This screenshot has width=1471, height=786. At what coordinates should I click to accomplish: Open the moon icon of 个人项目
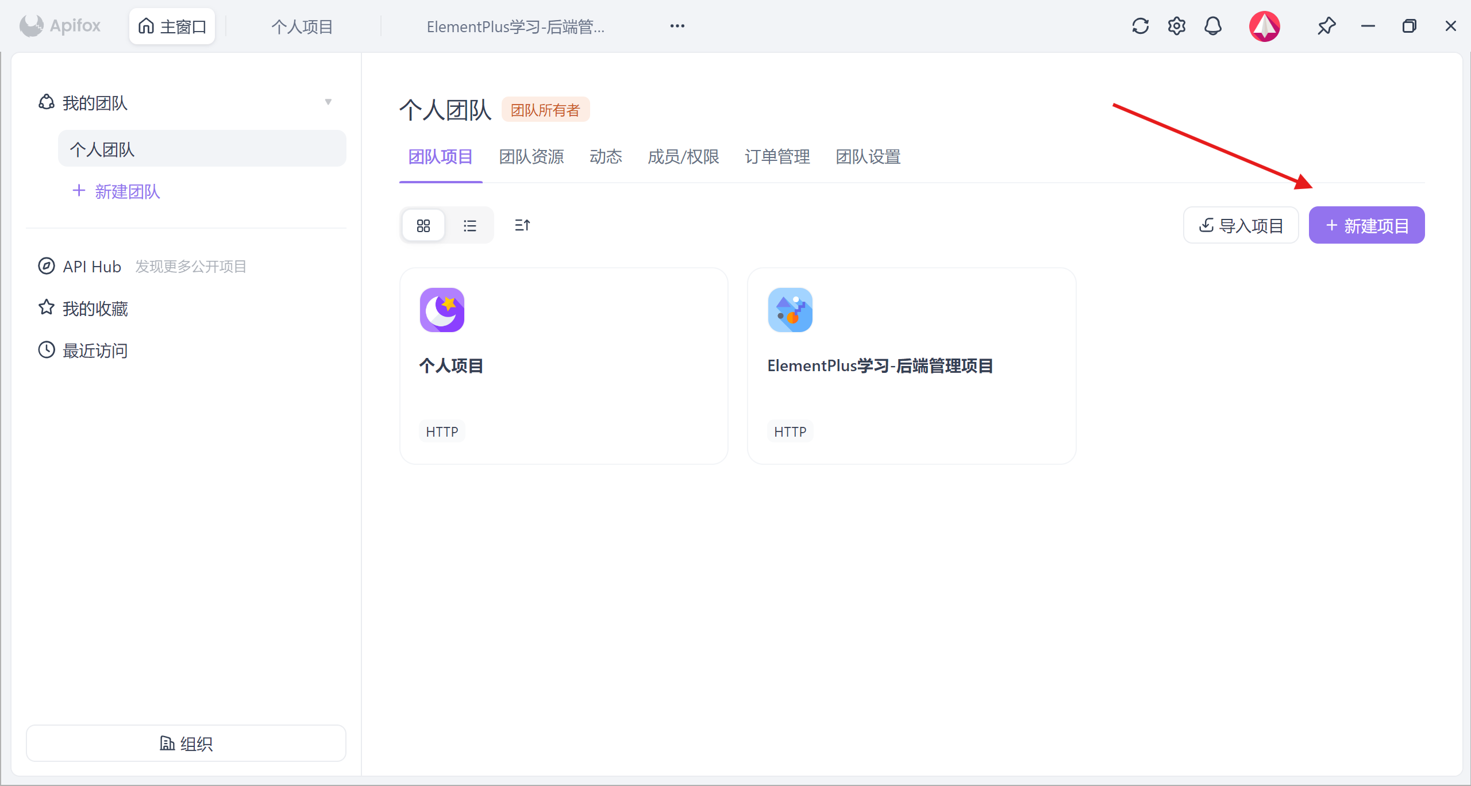click(442, 310)
